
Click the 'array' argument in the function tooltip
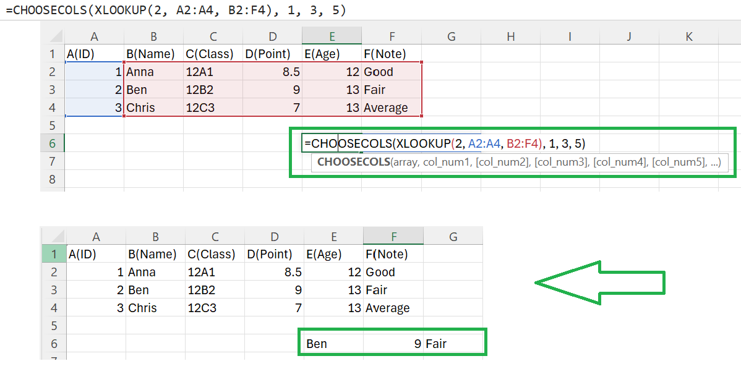point(405,163)
